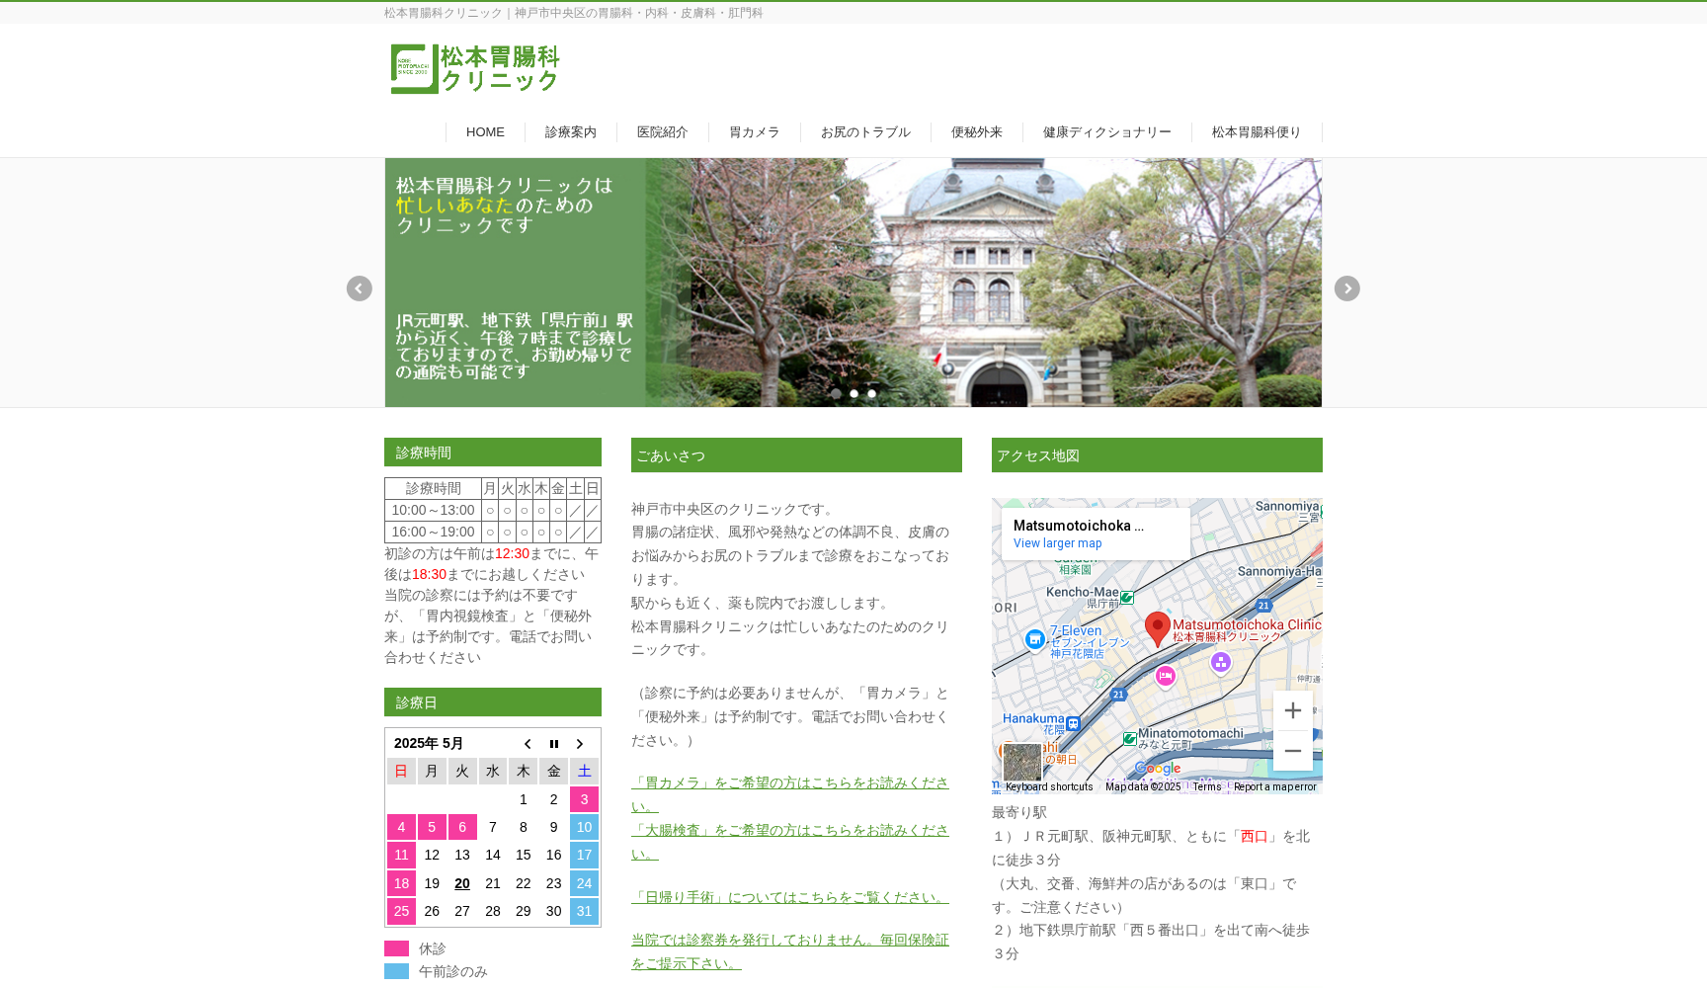Screen dimensions: 1707x988
Task: Select date 20 on the May calendar
Action: [461, 883]
